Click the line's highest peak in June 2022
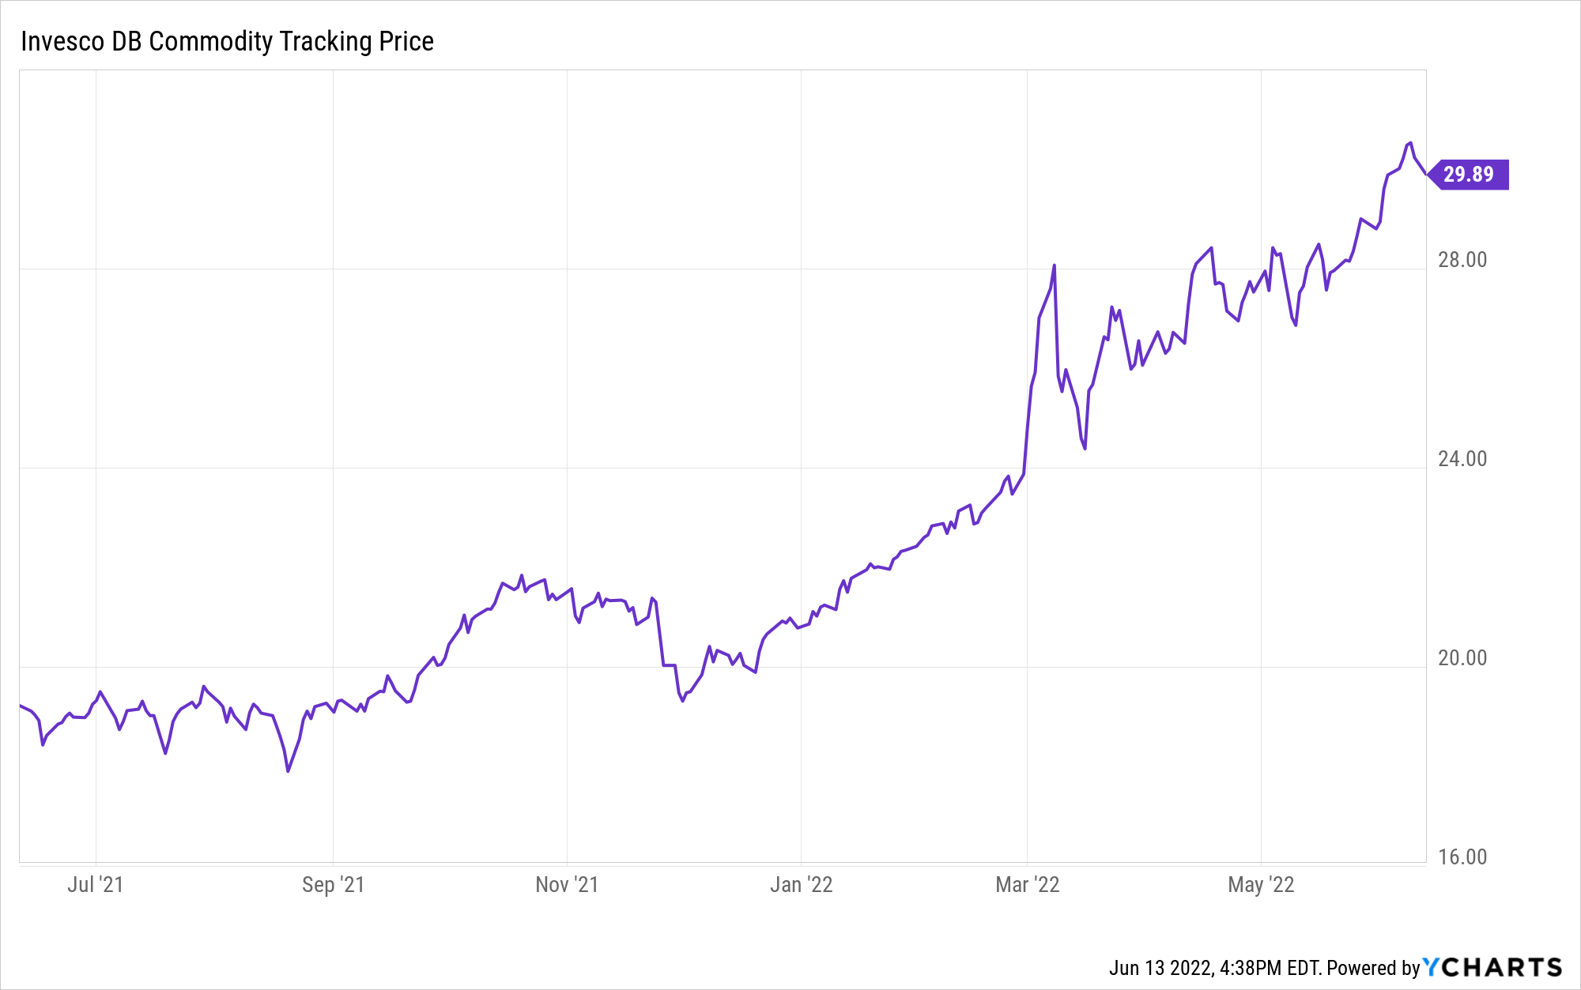Viewport: 1581px width, 990px height. coord(1409,143)
